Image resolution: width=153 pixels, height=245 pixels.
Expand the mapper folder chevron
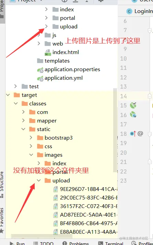tap(23, 120)
